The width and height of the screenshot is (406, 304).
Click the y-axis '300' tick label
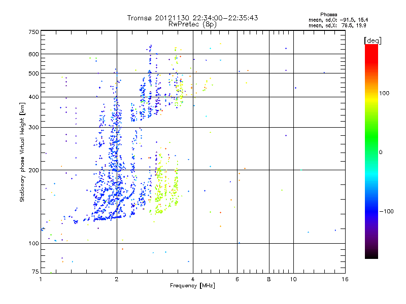[x=33, y=128]
